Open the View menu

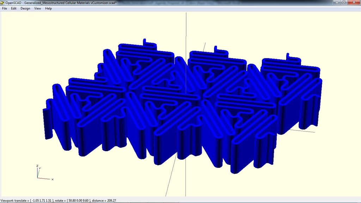click(37, 8)
